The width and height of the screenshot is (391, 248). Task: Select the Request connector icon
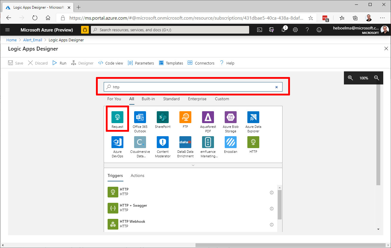click(117, 117)
